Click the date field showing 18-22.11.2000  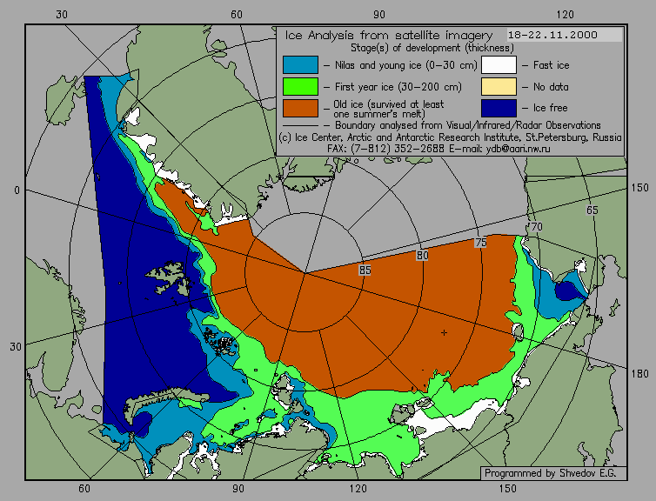coord(565,35)
